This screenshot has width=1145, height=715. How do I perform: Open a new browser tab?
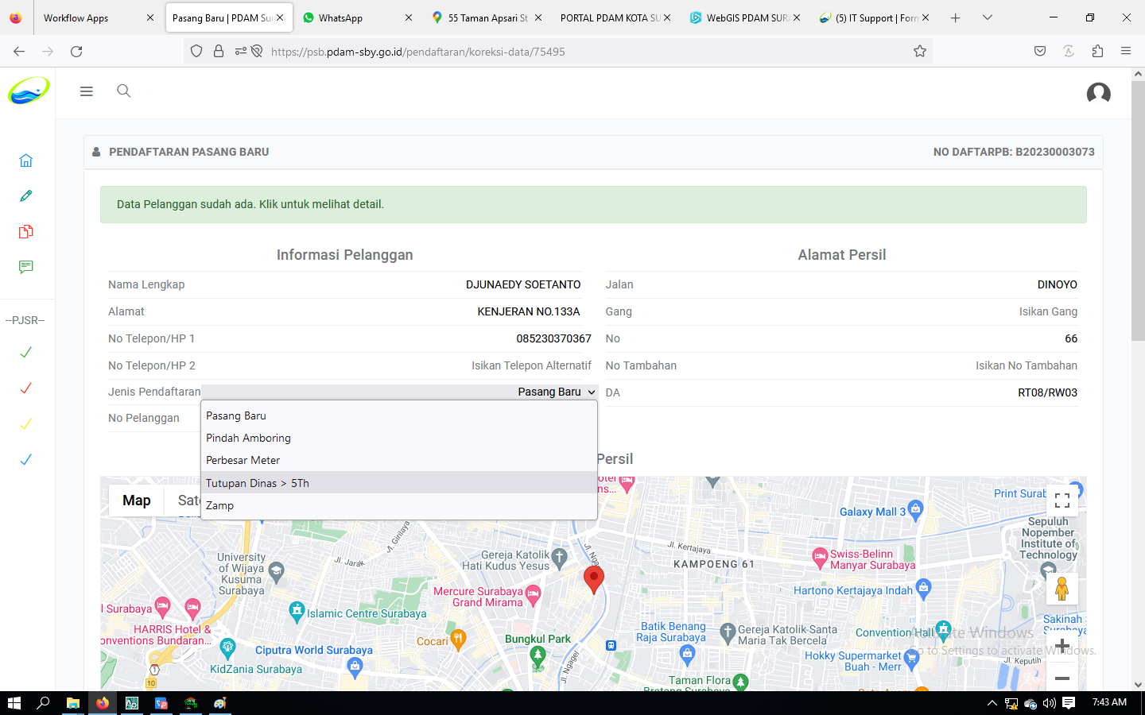click(x=955, y=17)
